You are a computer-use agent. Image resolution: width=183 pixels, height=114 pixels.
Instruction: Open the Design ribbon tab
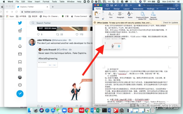(x=117, y=9)
